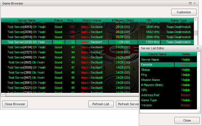Click the horizontal scrollbar track

click(x=72, y=95)
